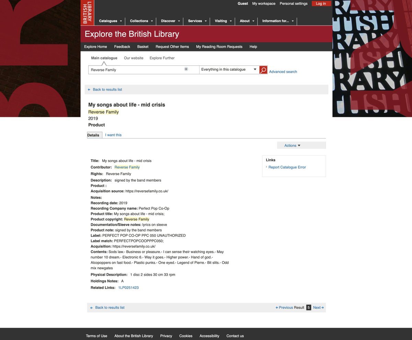Click top Back to results list link
This screenshot has width=412, height=340.
[107, 90]
